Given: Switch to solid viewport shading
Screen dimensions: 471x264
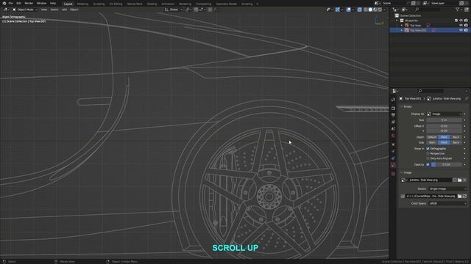Looking at the screenshot, I should pos(370,10).
